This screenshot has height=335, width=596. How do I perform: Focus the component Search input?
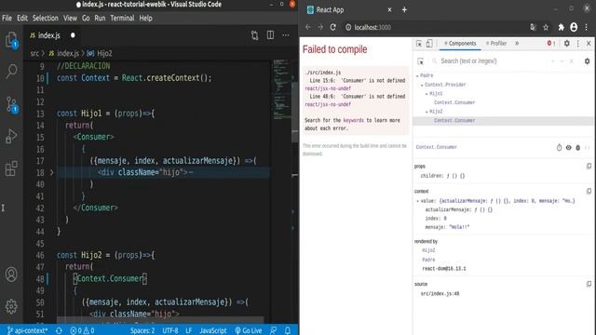click(491, 61)
